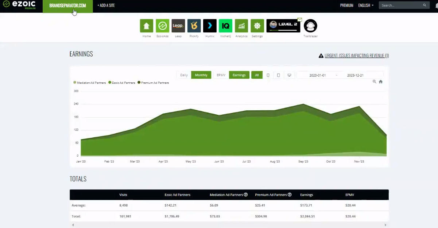Click the Ezoic Ad Partners column header
The image size is (438, 228).
tap(178, 195)
